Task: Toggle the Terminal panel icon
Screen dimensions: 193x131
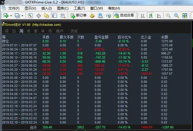Action: pos(54,16)
